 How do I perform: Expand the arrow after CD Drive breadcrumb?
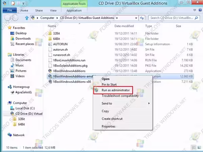coord(117,18)
